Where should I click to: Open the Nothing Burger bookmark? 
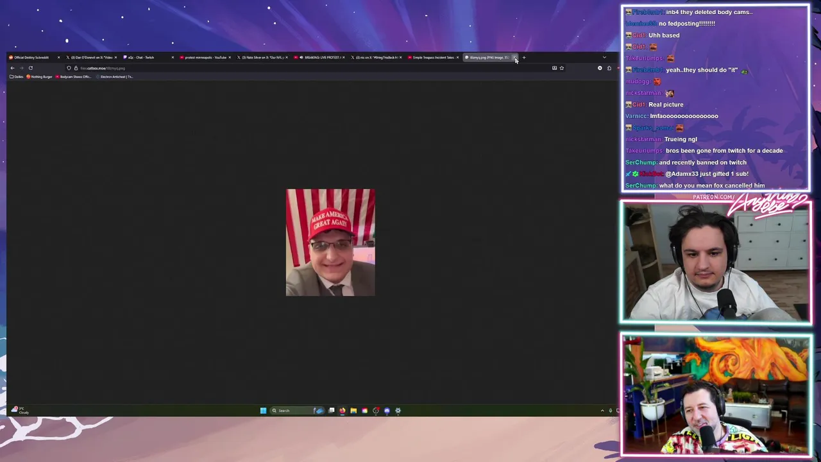pyautogui.click(x=40, y=77)
